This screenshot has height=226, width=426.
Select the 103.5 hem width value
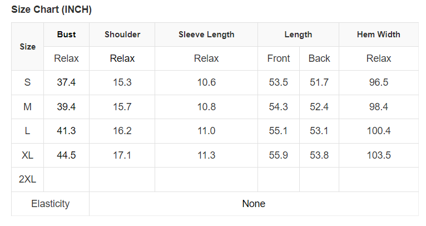coord(378,155)
